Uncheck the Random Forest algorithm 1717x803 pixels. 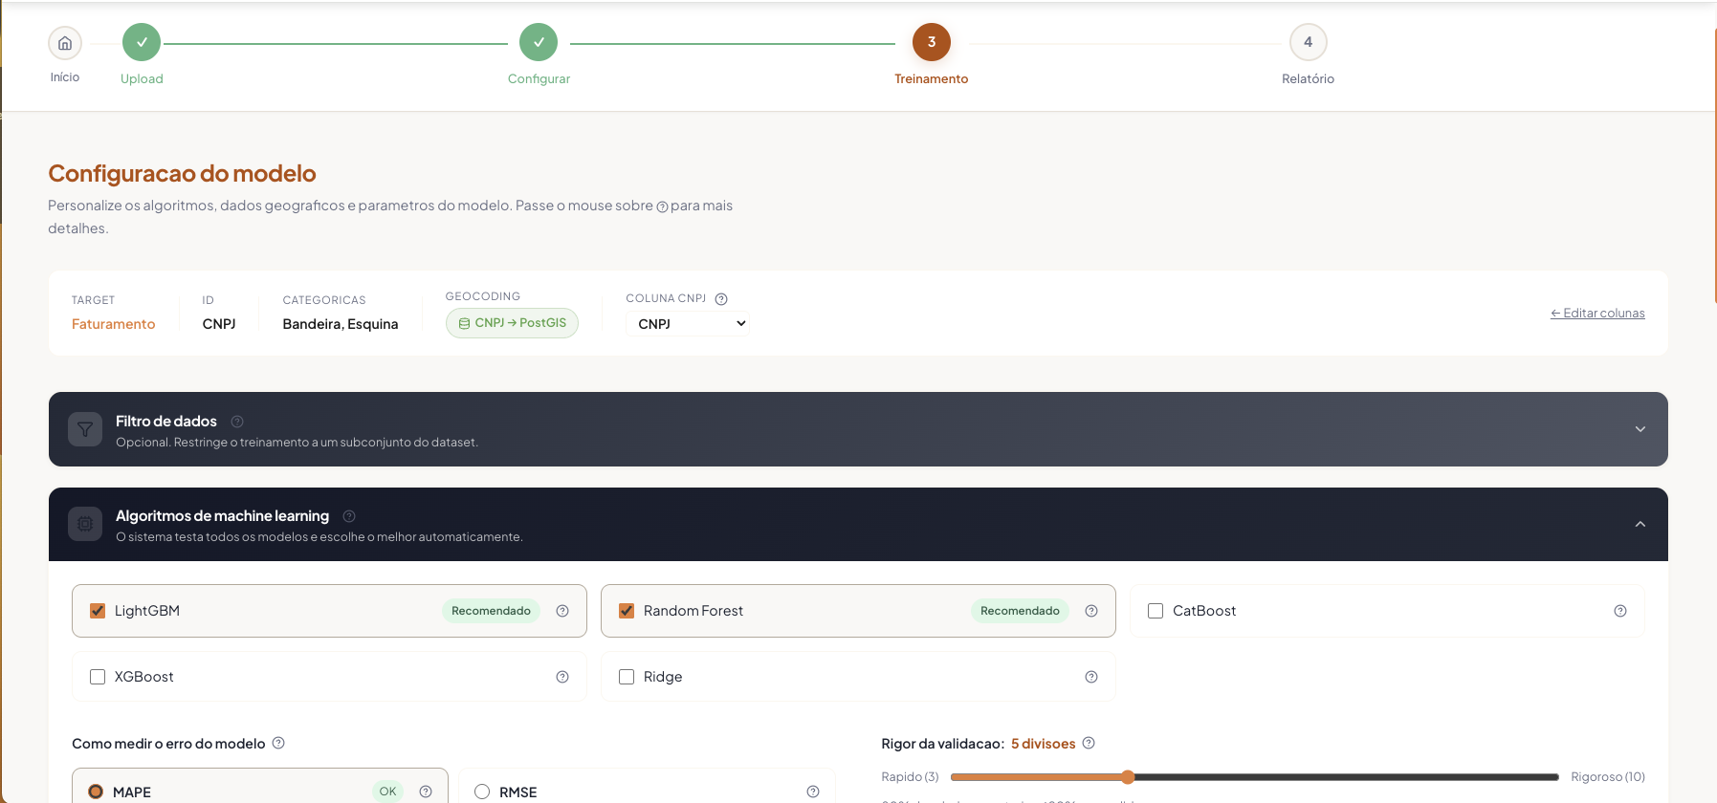tap(627, 611)
